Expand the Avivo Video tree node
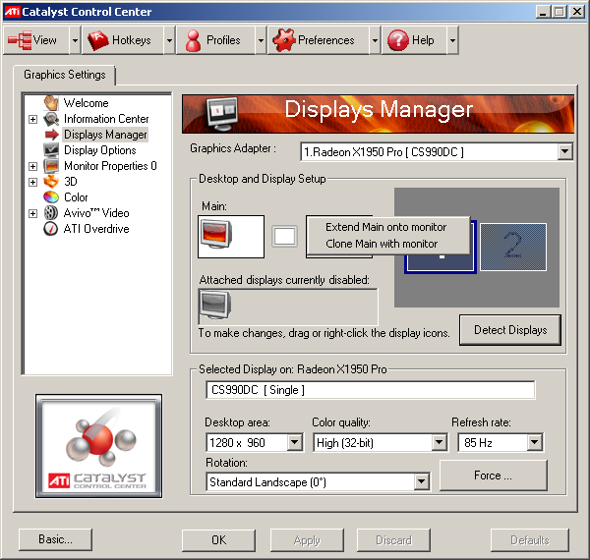Viewport: 590px width, 560px height. [x=33, y=213]
